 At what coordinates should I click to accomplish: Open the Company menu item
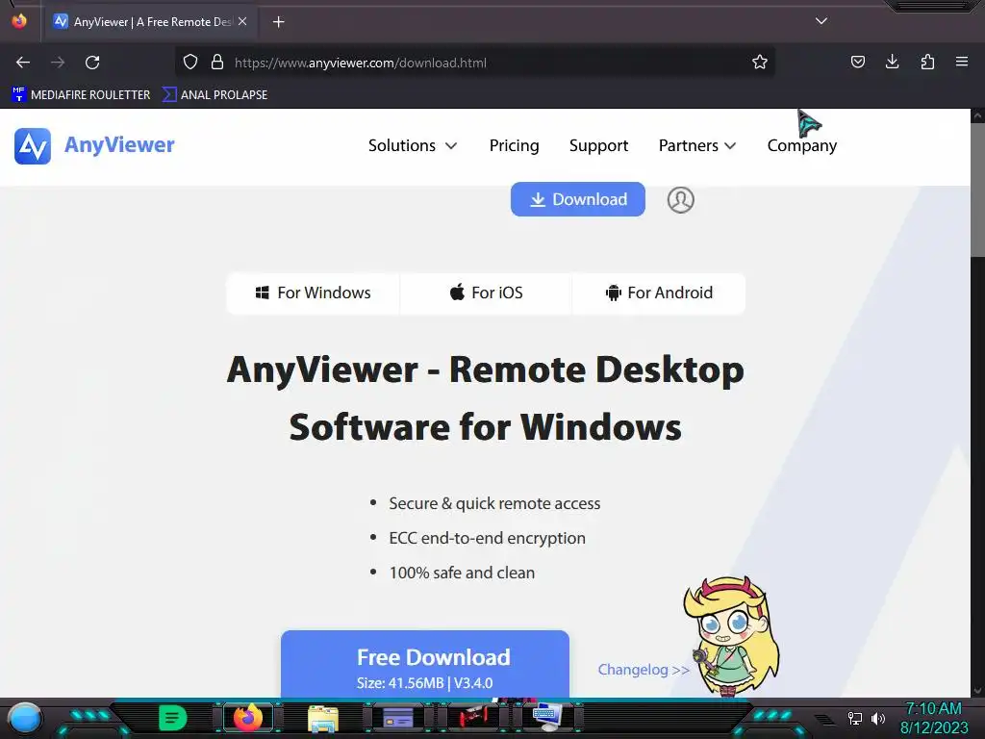click(x=801, y=146)
